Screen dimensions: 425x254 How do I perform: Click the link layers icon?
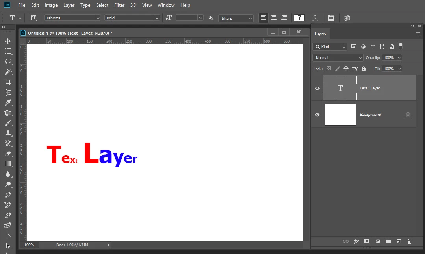[x=345, y=241]
